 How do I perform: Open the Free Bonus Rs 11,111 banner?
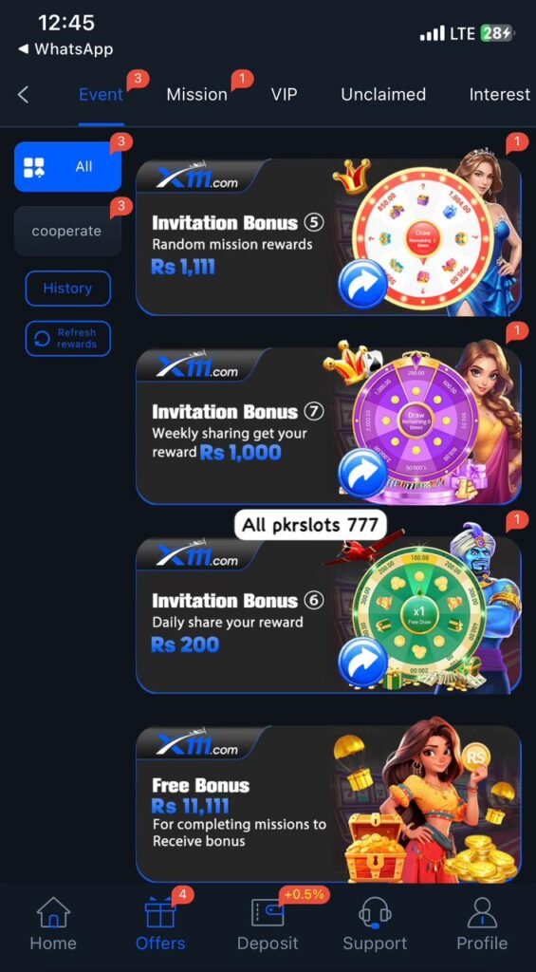[328, 804]
